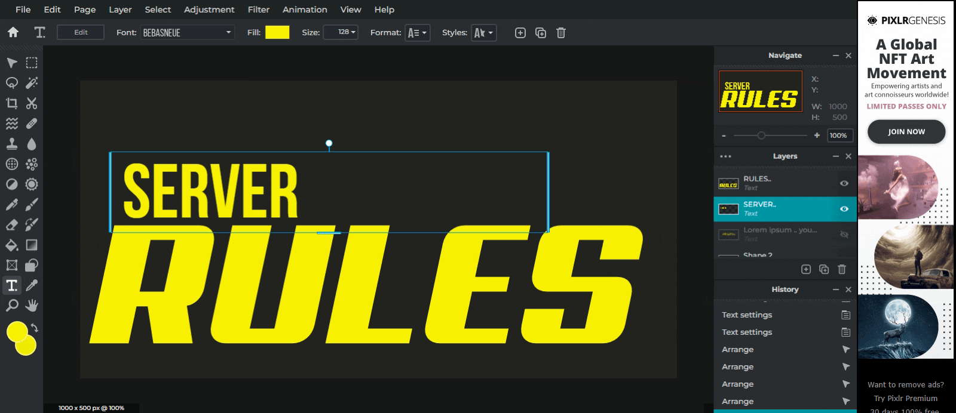The image size is (956, 413).
Task: Select the Frame tool with crossed box
Action: coord(12,266)
